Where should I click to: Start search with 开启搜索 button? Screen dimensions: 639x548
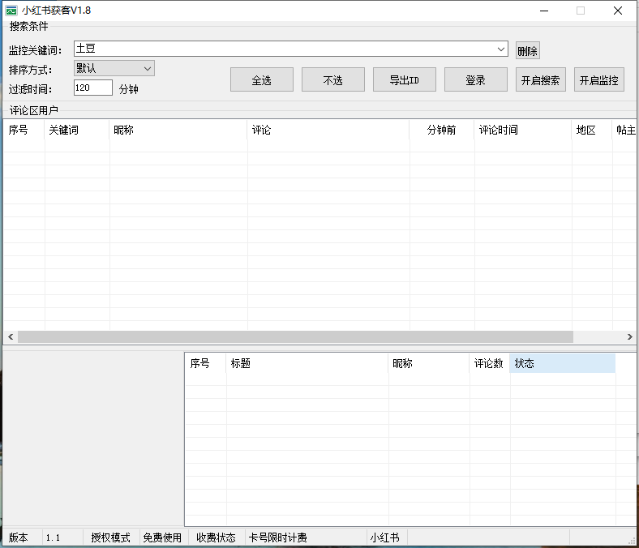(540, 80)
